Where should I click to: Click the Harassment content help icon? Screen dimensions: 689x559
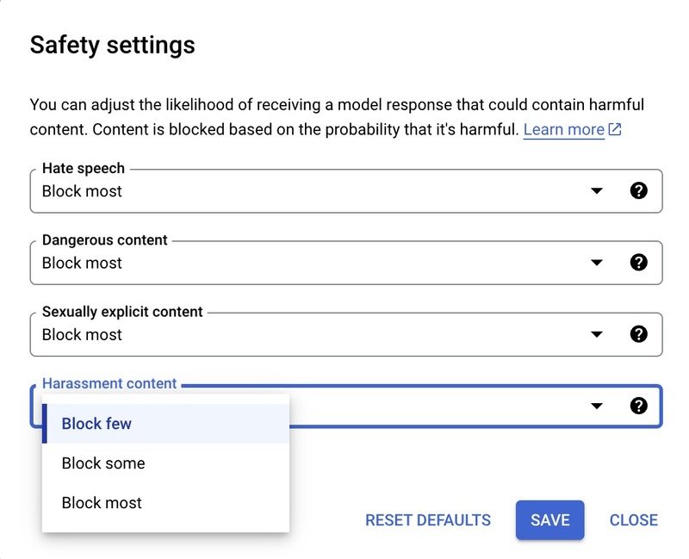[639, 406]
